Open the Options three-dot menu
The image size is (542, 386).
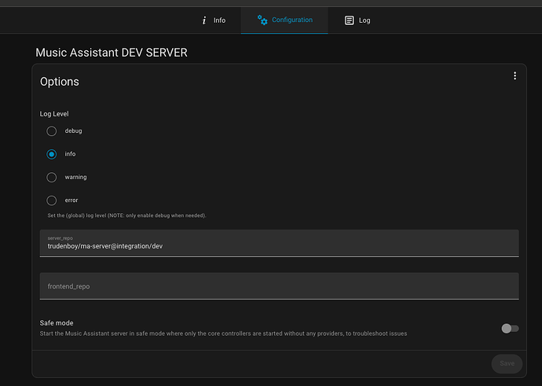(515, 75)
